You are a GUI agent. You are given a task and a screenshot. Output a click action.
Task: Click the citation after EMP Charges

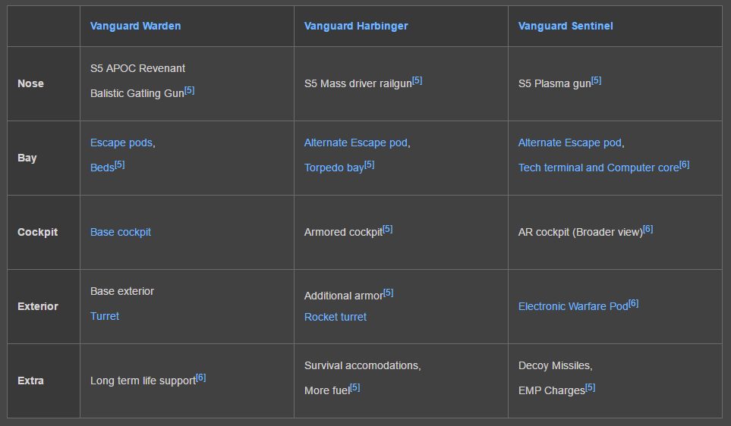pos(591,387)
